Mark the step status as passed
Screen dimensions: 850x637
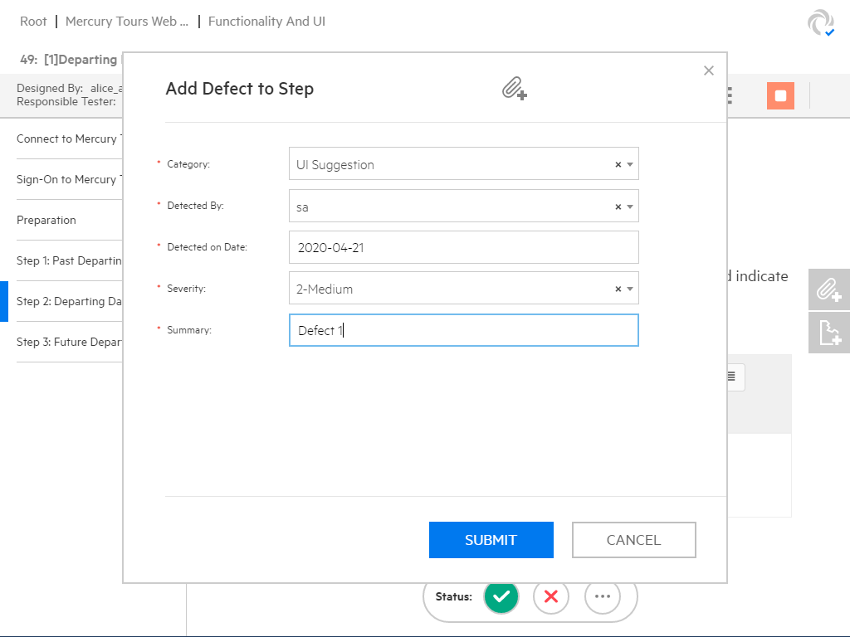click(501, 596)
